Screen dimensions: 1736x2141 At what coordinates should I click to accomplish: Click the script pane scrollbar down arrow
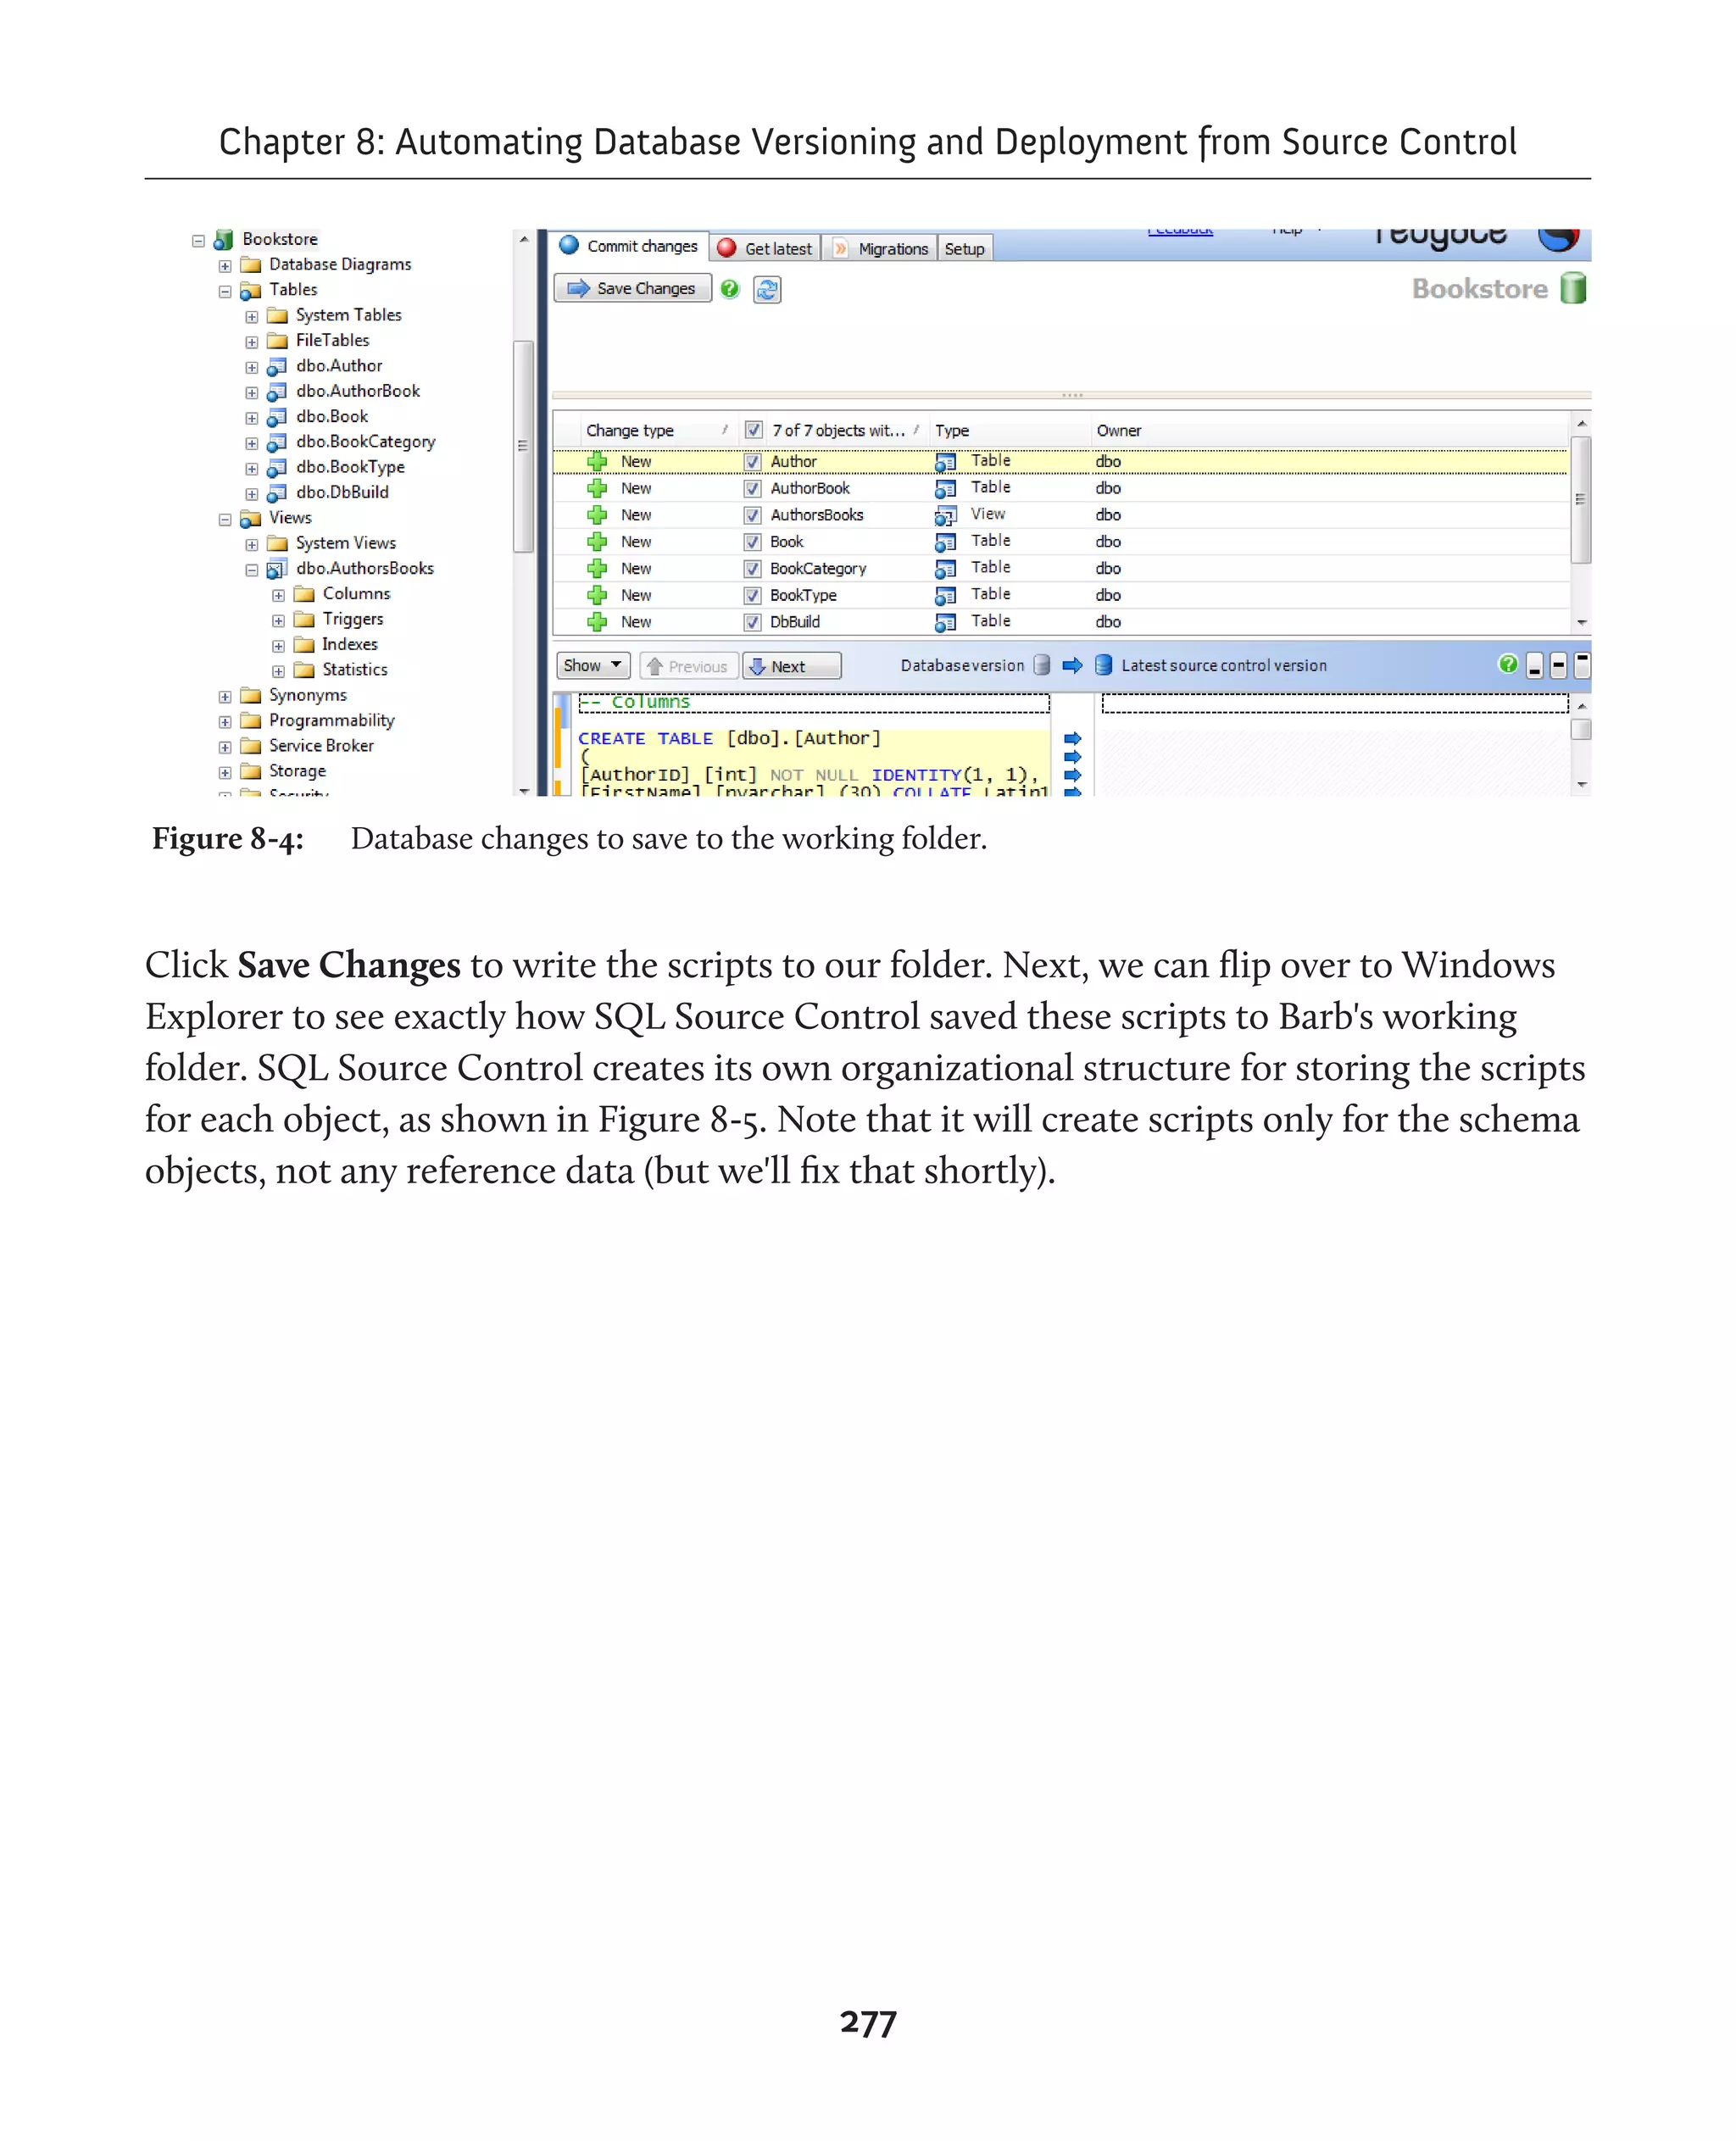(x=1582, y=786)
